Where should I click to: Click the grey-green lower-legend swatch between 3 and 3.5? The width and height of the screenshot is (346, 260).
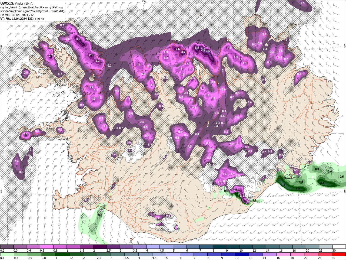tap(118, 254)
